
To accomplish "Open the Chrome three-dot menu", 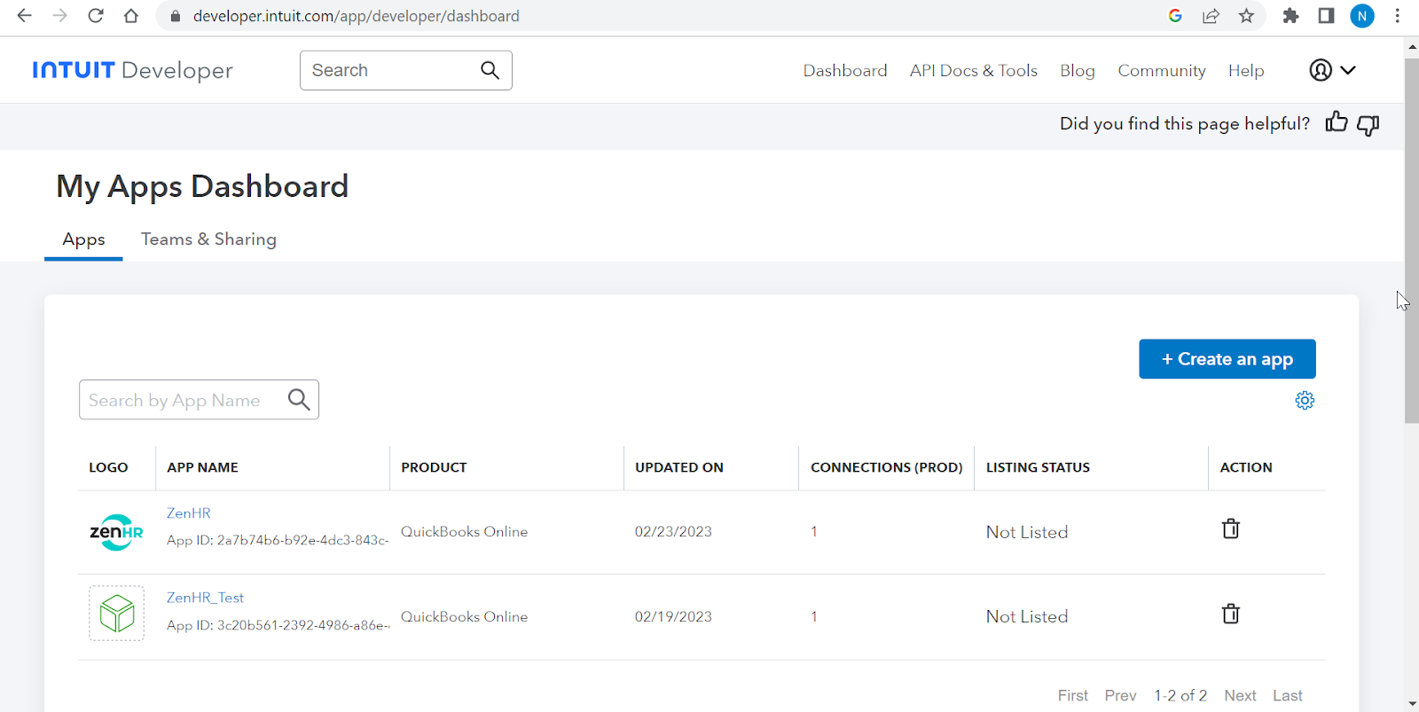I will coord(1398,16).
